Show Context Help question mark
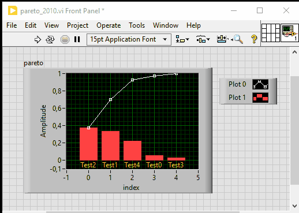The width and height of the screenshot is (299, 213). coord(254,39)
